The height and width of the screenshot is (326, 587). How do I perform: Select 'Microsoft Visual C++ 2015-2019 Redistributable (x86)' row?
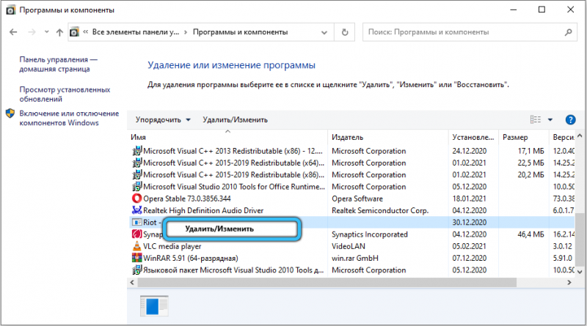(352, 174)
